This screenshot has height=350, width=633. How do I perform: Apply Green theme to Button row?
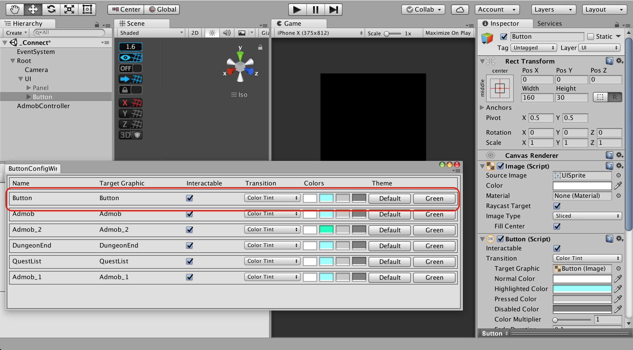point(434,198)
